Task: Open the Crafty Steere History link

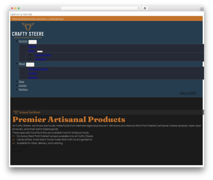Action: point(38,69)
